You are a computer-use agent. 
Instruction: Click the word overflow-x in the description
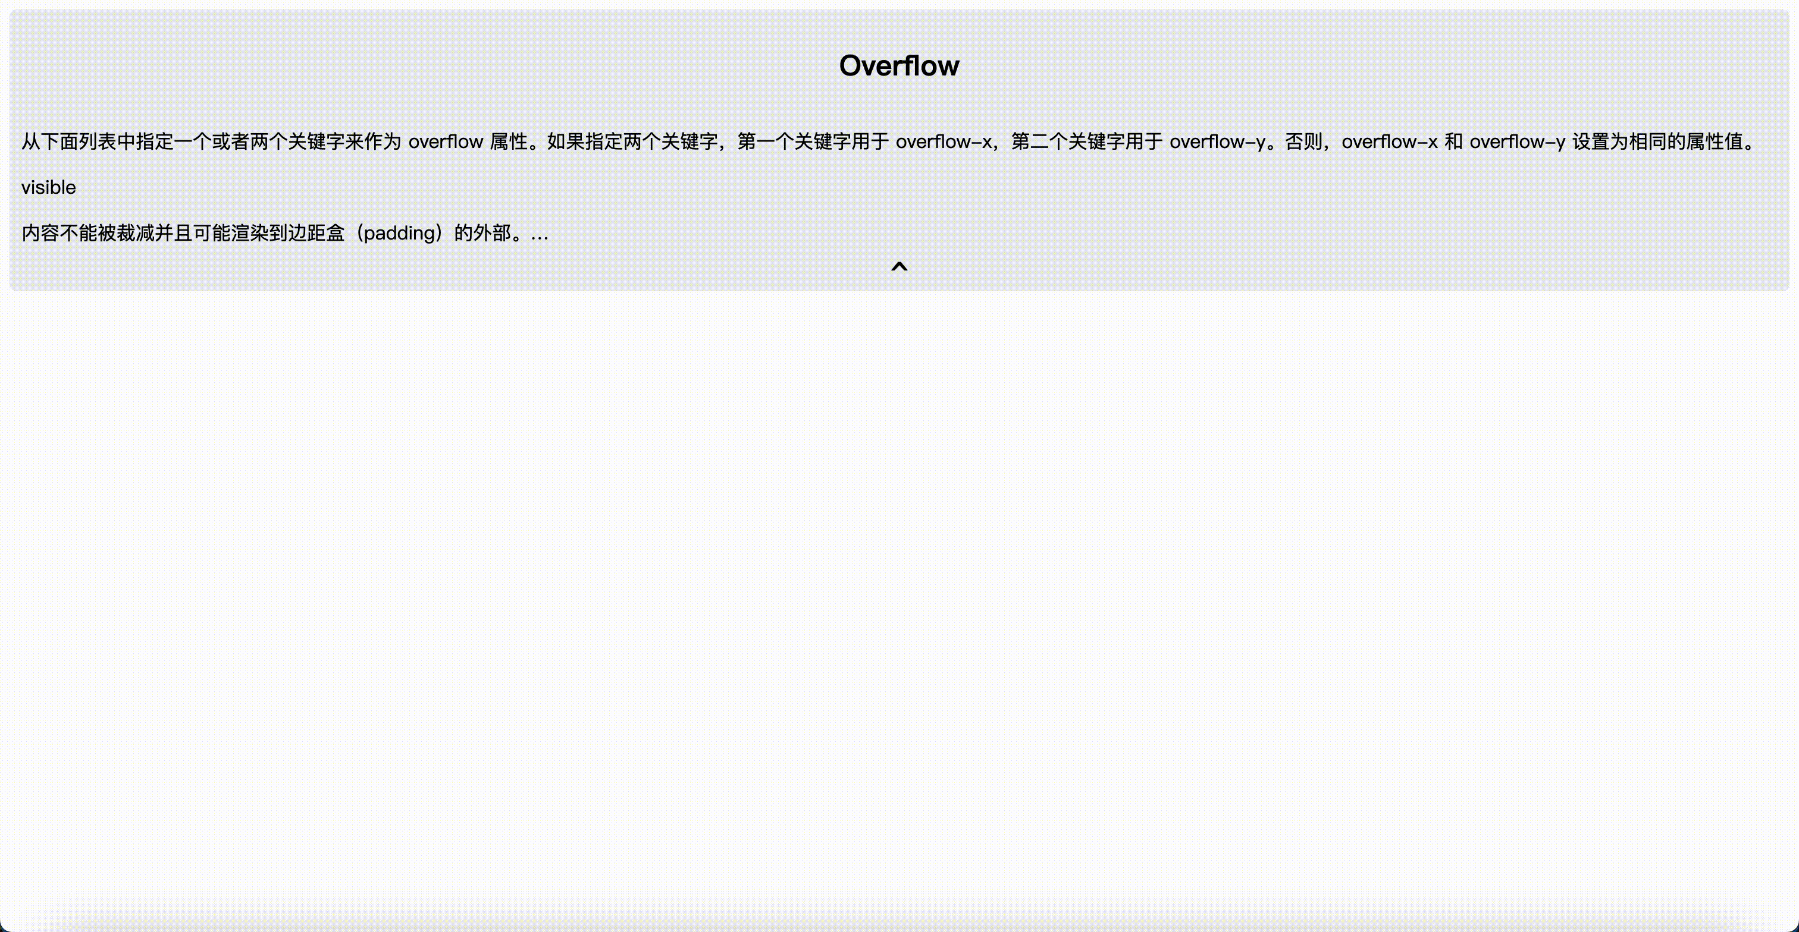[x=943, y=141]
